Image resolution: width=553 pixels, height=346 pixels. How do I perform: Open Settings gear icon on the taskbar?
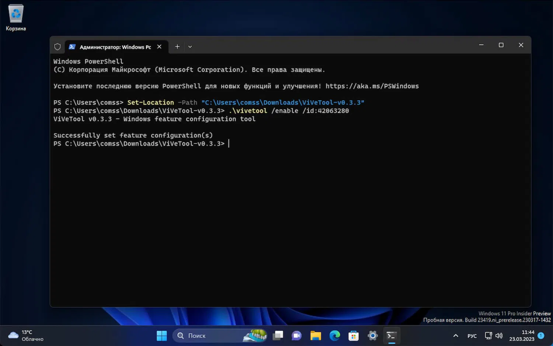tap(373, 336)
